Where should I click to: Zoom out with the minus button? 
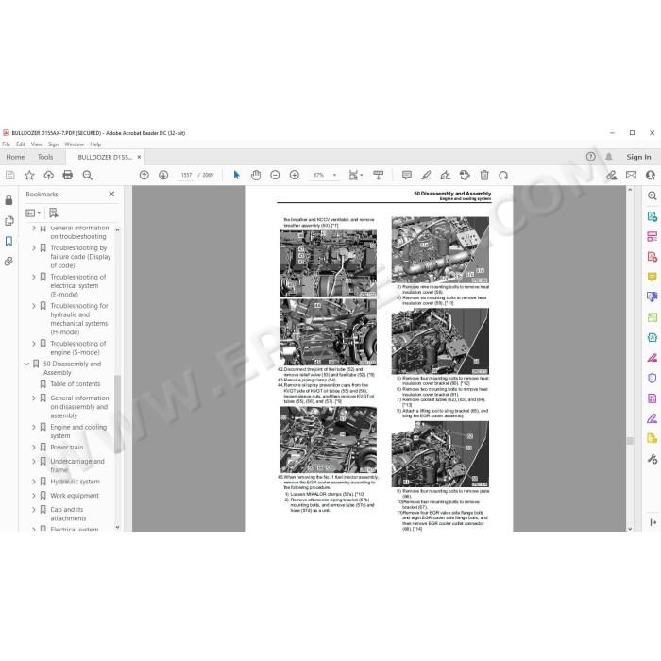(x=275, y=175)
